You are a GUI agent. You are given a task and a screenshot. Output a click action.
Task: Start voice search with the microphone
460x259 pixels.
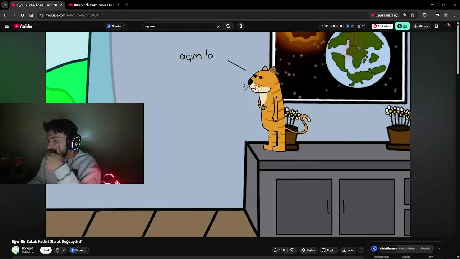[x=241, y=26]
